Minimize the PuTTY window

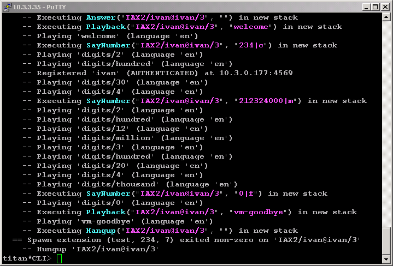point(366,7)
